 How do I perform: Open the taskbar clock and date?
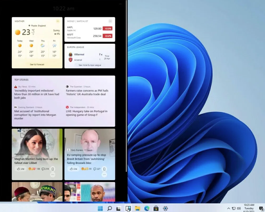click(249, 208)
